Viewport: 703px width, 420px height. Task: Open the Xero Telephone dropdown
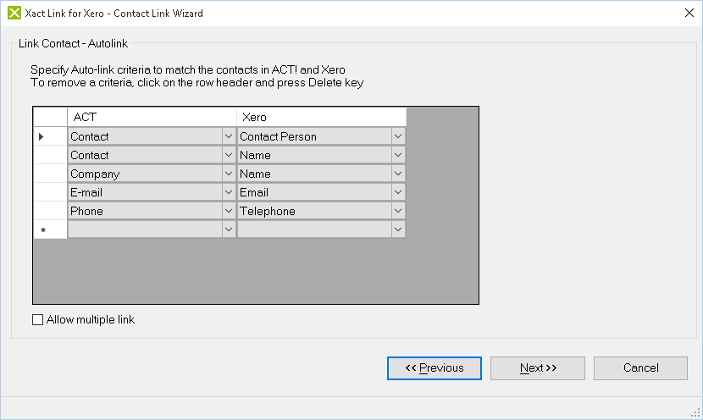[x=398, y=211]
